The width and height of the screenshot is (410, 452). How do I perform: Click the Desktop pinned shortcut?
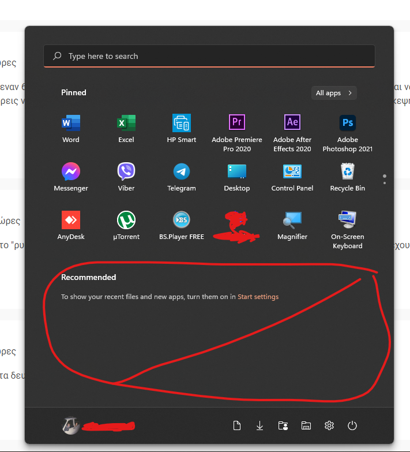237,177
